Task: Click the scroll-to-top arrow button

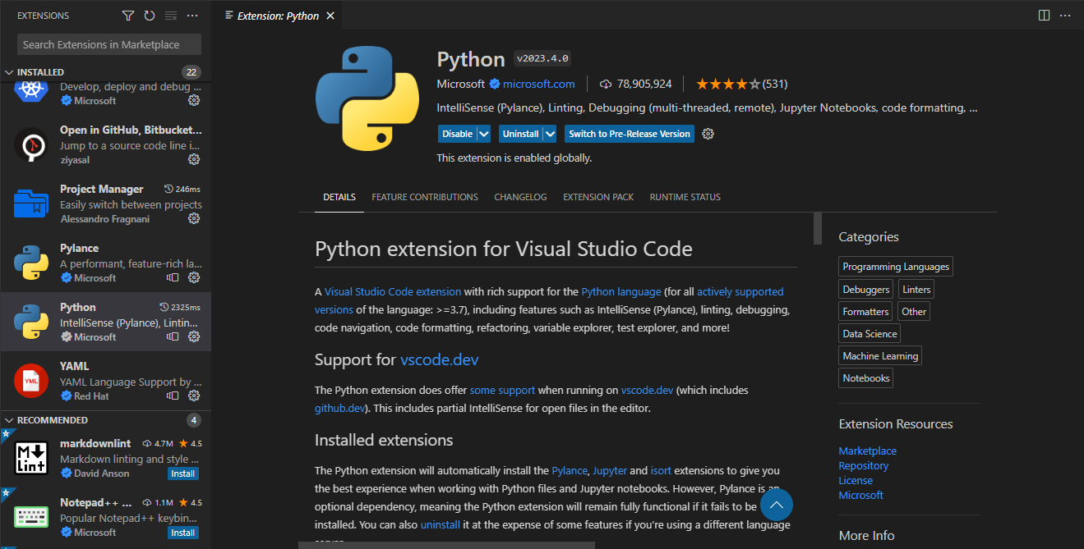Action: tap(776, 506)
